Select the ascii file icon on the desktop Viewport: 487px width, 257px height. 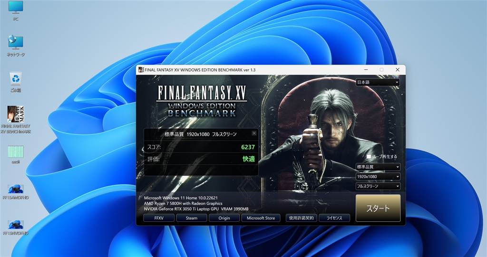[16, 154]
